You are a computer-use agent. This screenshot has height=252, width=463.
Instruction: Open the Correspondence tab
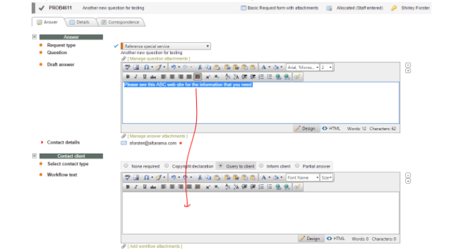pyautogui.click(x=120, y=22)
